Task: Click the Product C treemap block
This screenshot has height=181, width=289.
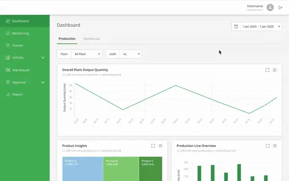Action: pyautogui.click(x=151, y=169)
